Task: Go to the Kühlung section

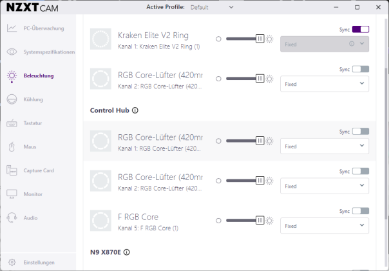Action: pyautogui.click(x=32, y=99)
